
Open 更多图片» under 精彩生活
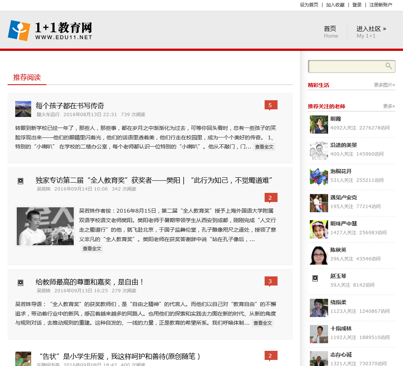384,85
